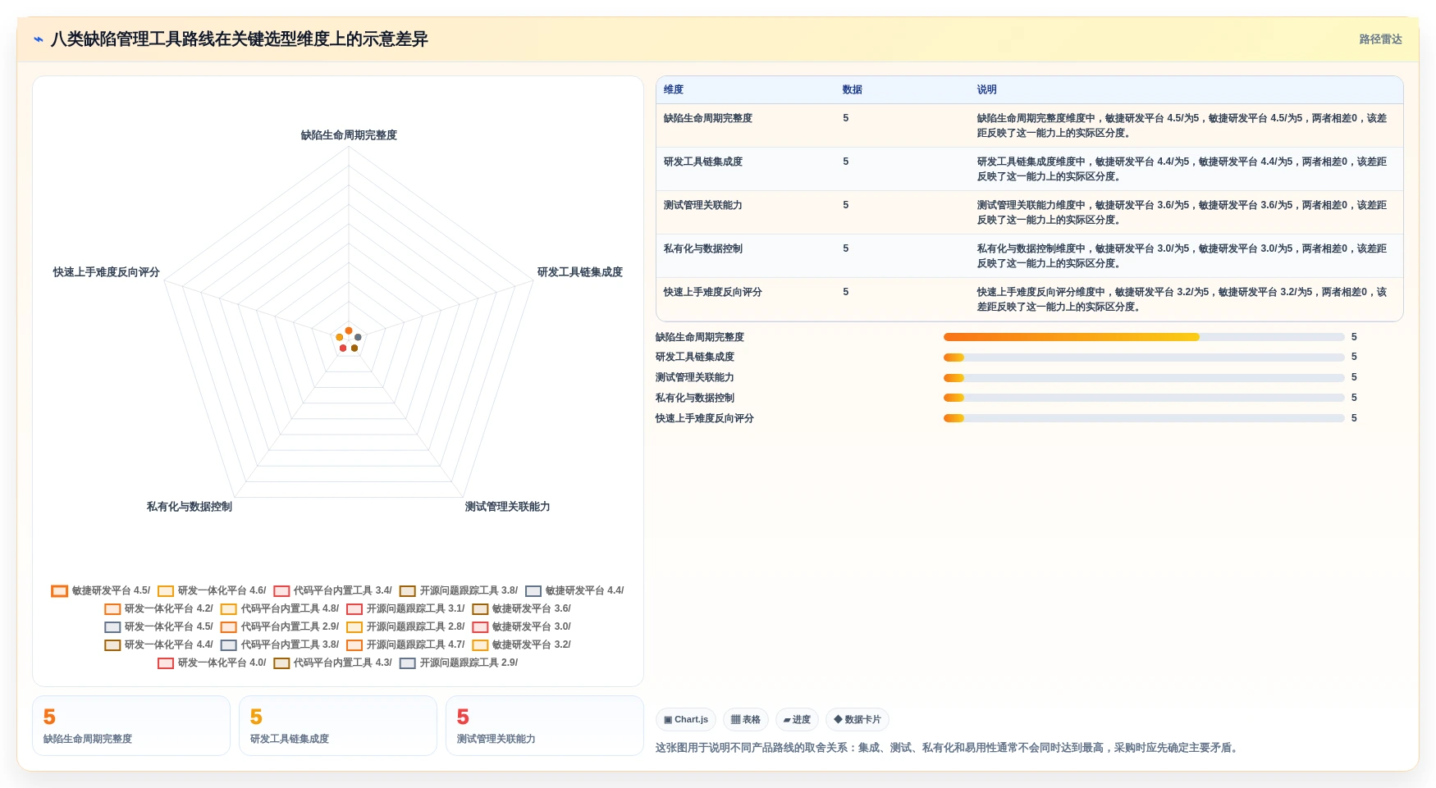Click radar axis label 测试管理关联能力

tap(508, 507)
